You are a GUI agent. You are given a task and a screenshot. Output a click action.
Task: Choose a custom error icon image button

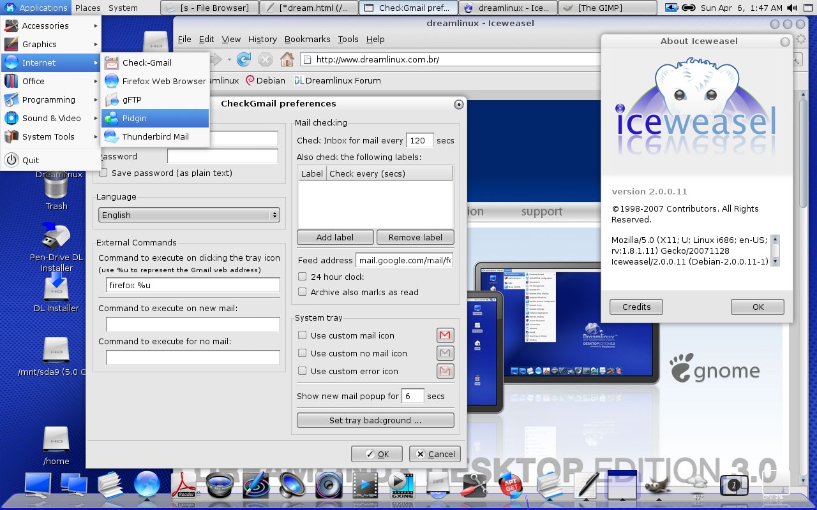coord(445,371)
